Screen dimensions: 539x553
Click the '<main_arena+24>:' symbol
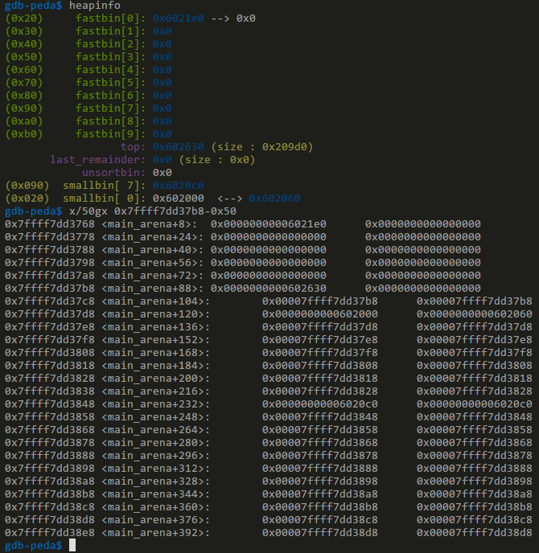click(153, 237)
